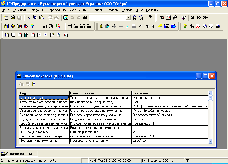Open the calculator icon in toolbar
The width and height of the screenshot is (228, 164).
(162, 18)
